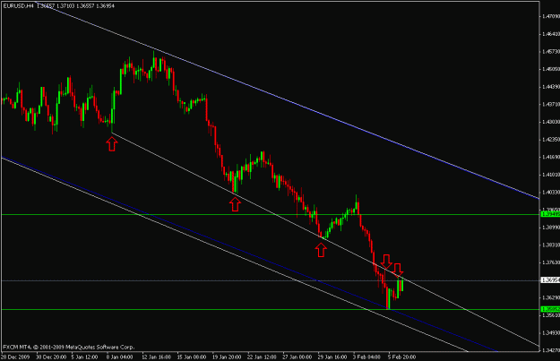560x361 pixels.
Task: Click the 1.34270 price scale label
Action: 551,350
